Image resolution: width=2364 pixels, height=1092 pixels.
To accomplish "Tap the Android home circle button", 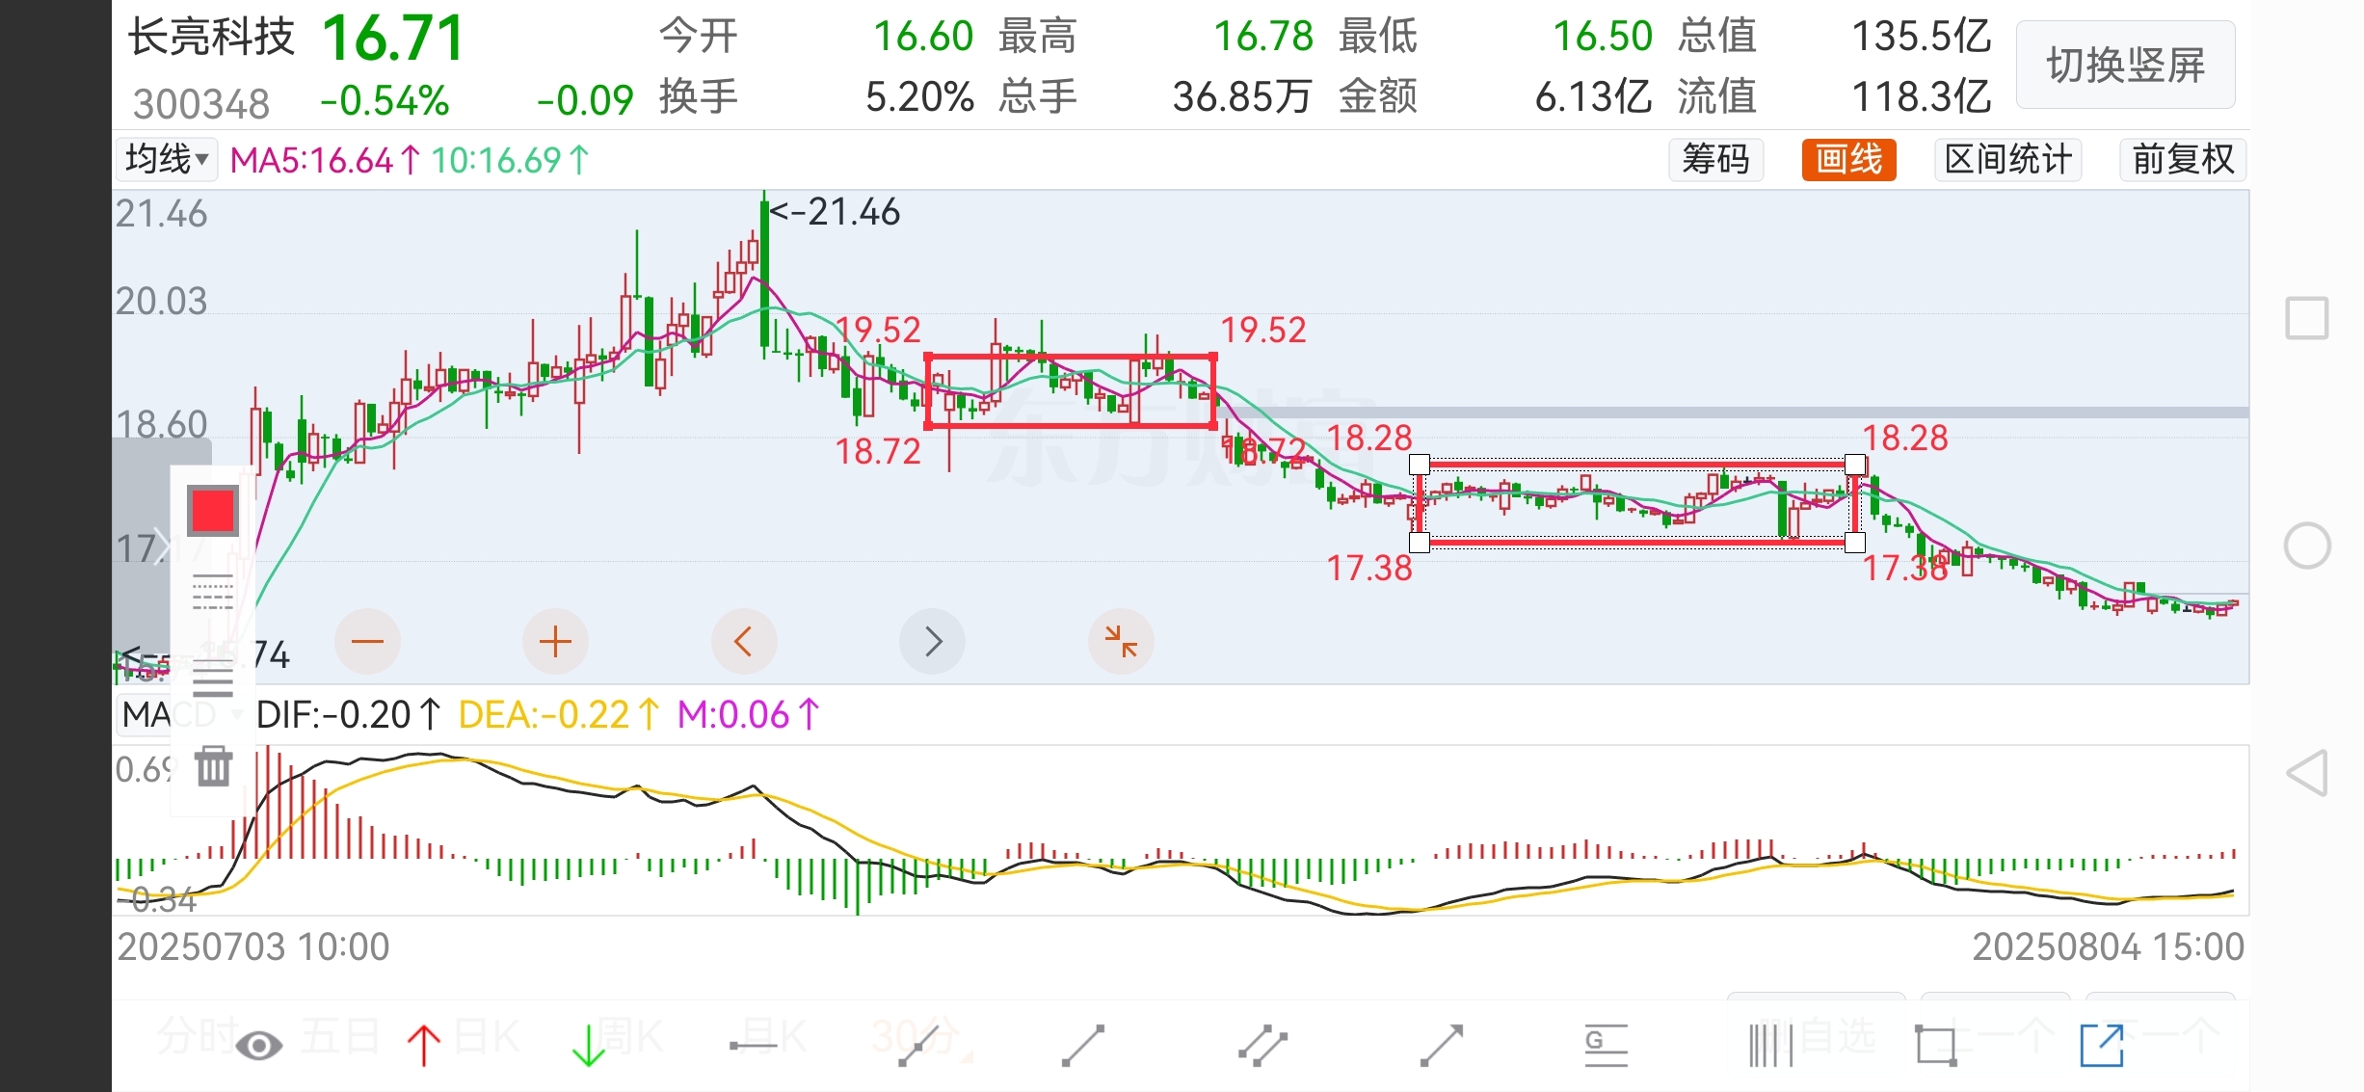I will coord(2307,546).
